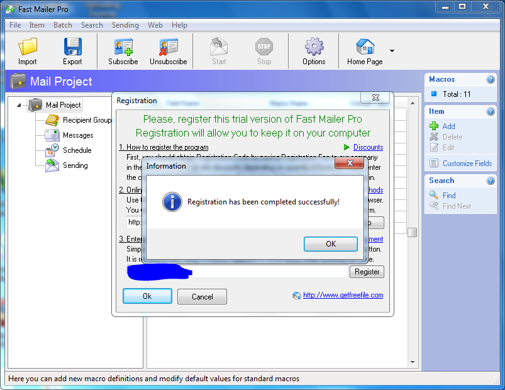
Task: Click Add in the Item panel
Action: (x=448, y=126)
